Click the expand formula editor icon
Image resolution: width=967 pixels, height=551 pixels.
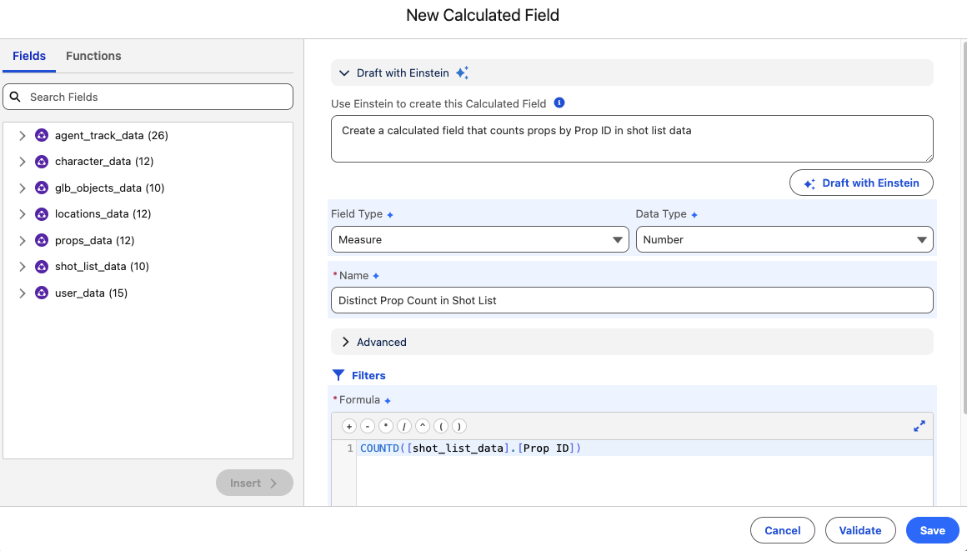tap(919, 426)
